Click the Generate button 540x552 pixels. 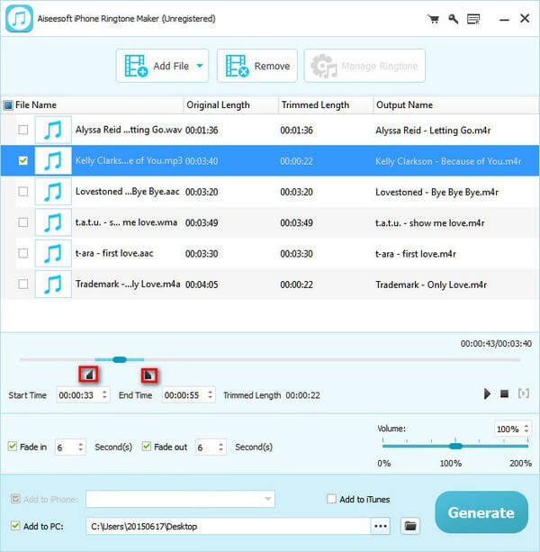click(x=481, y=512)
